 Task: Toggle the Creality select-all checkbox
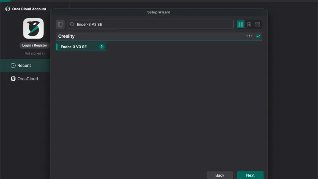tap(258, 36)
